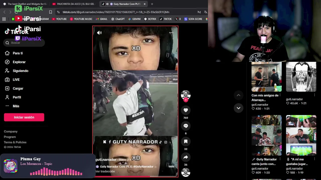This screenshot has height=180, width=321.
Task: Click the Pluma Gay album art
Action: pyautogui.click(x=11, y=166)
